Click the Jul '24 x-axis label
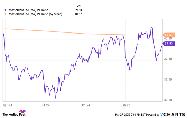Image resolution: width=187 pixels, height=118 pixels. click(45, 105)
